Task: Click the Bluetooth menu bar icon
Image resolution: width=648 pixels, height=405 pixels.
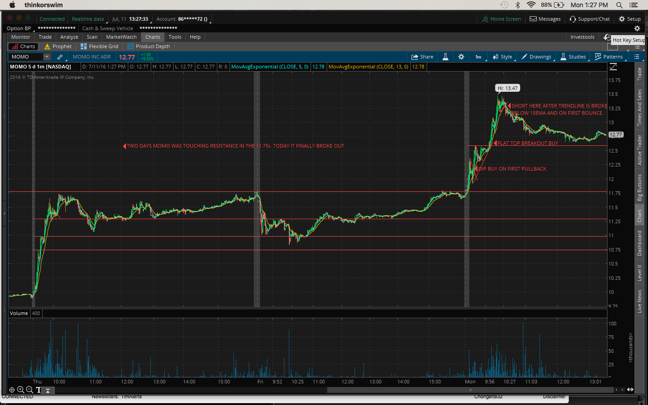Action: click(x=517, y=5)
